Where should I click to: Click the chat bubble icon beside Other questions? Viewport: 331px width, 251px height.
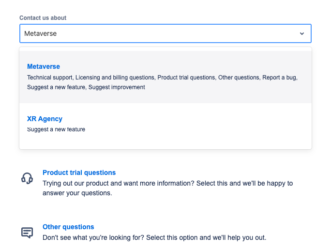[27, 233]
